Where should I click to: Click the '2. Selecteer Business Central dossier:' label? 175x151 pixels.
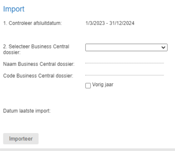click(36, 49)
